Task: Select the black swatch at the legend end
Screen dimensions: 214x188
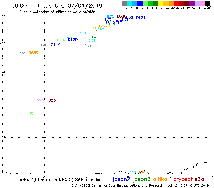Action: click(208, 3)
